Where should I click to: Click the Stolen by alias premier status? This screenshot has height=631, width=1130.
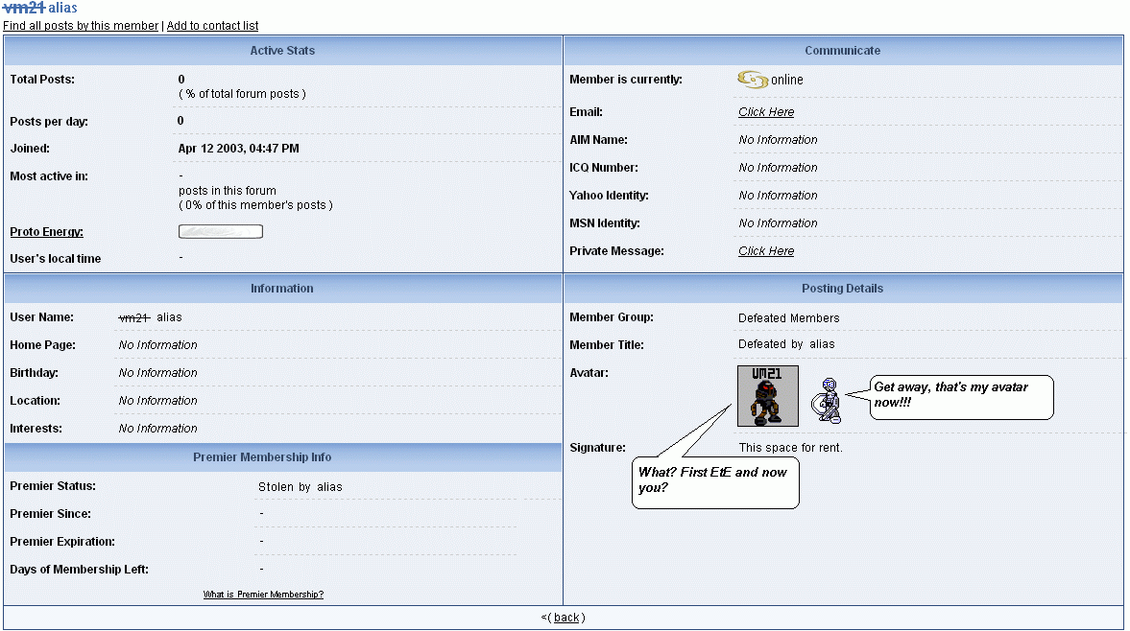(300, 487)
